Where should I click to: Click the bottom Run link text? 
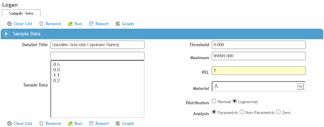(78, 124)
